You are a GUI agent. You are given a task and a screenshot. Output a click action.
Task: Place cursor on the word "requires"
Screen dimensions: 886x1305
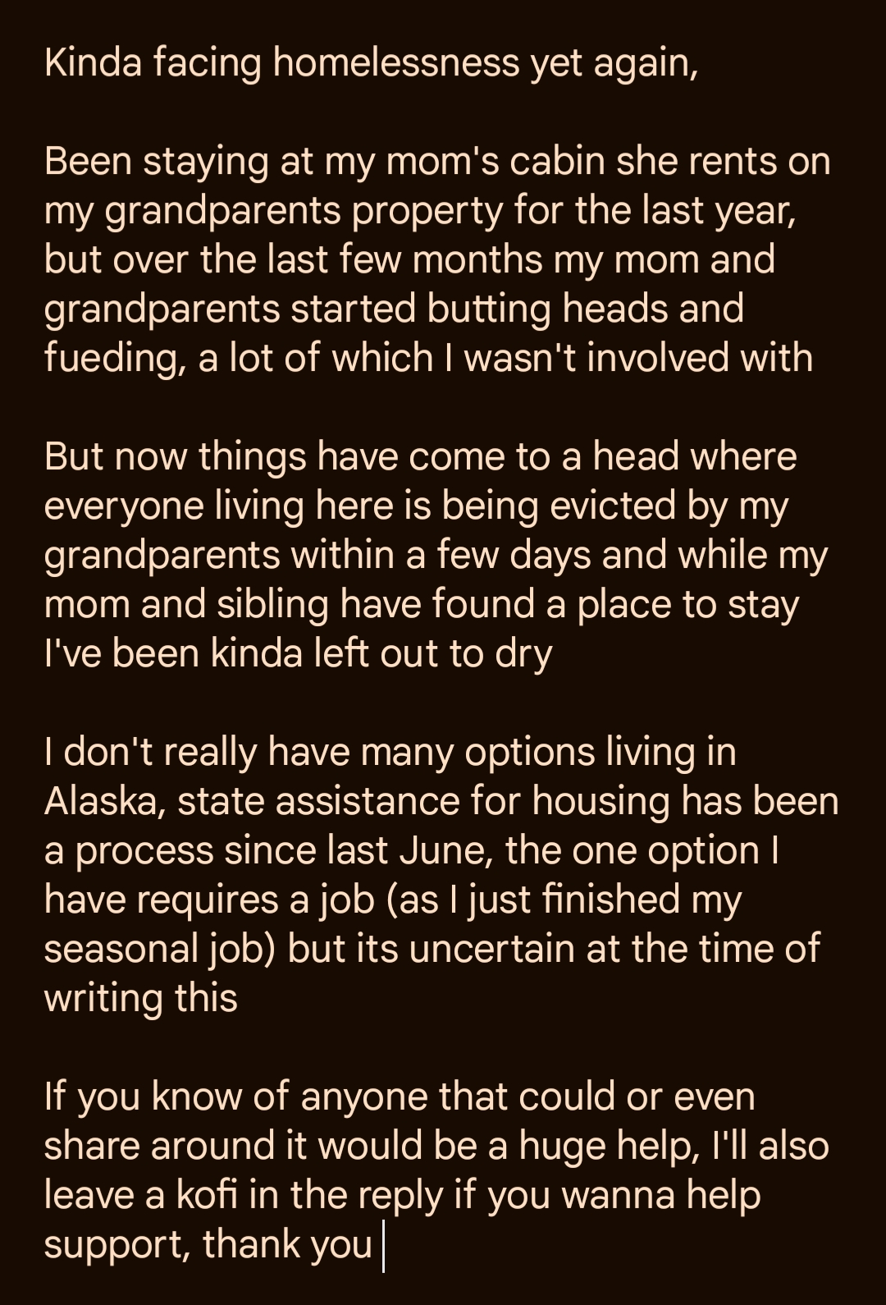pos(208,900)
